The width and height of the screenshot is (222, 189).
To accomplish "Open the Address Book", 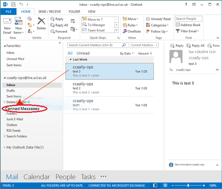I will (x=188, y=25).
